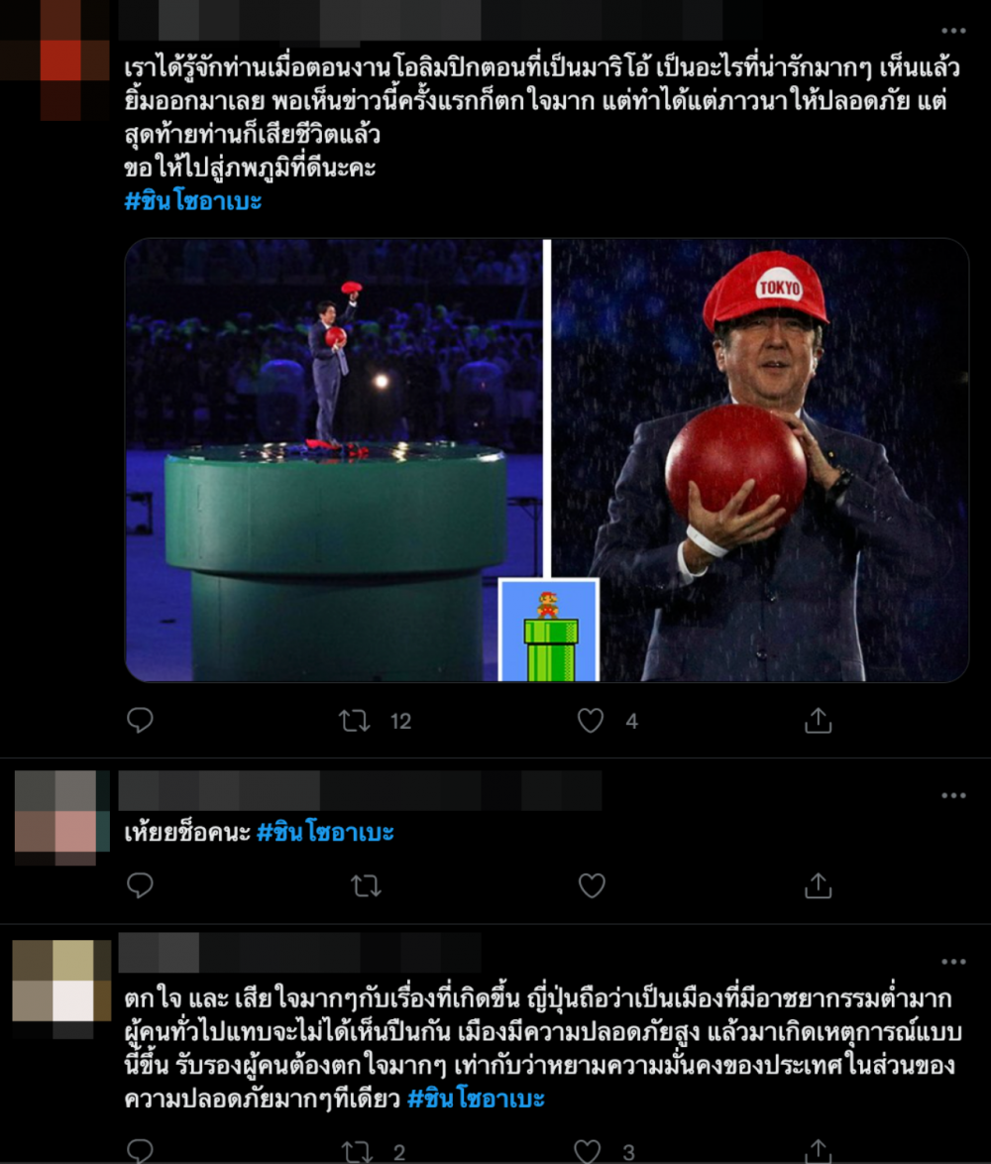
Task: Share the first tweet with Mario photos
Action: 819,720
